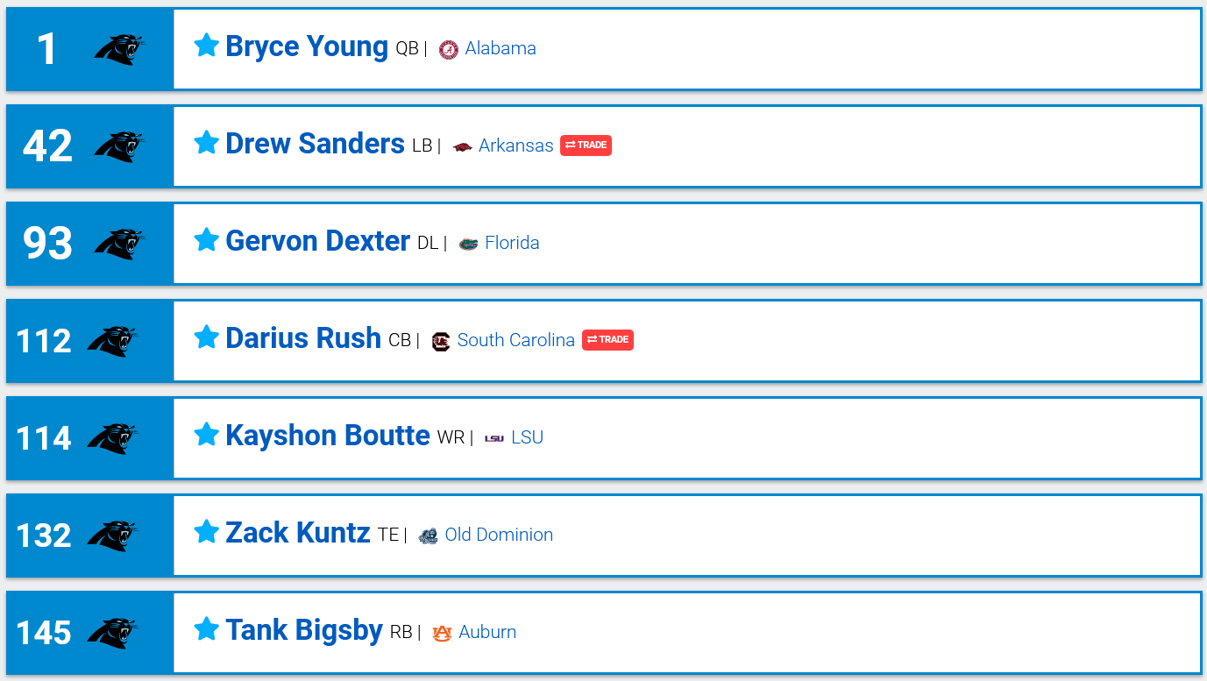Toggle the star next to Kayshon Boutte

point(206,434)
